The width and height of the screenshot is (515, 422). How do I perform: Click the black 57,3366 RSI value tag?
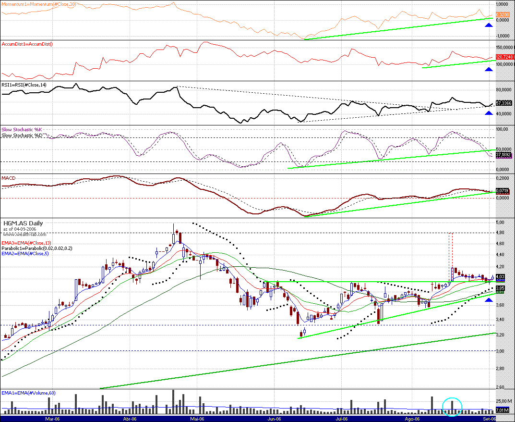click(504, 103)
